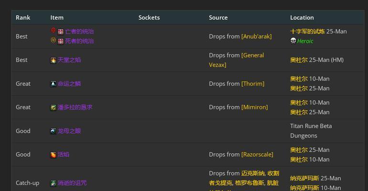This screenshot has width=368, height=191.
Task: Click the Horde faction icon in the first row
Action: point(53,31)
